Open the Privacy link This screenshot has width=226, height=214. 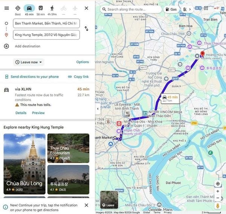[168, 212]
